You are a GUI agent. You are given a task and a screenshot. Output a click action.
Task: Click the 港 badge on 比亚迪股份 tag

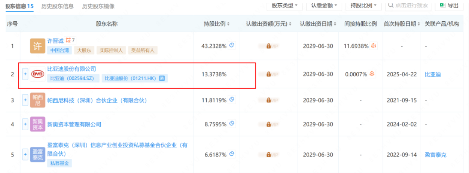coord(162,79)
